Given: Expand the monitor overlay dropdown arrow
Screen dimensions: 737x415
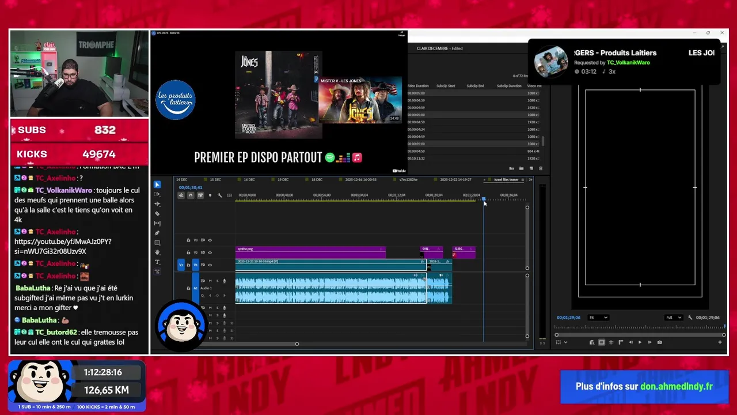Looking at the screenshot, I should (x=565, y=342).
